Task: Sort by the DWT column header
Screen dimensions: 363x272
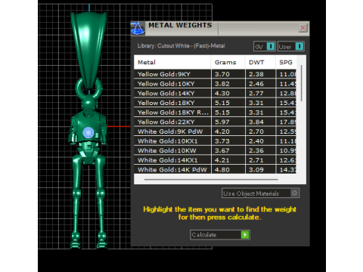Action: 260,62
